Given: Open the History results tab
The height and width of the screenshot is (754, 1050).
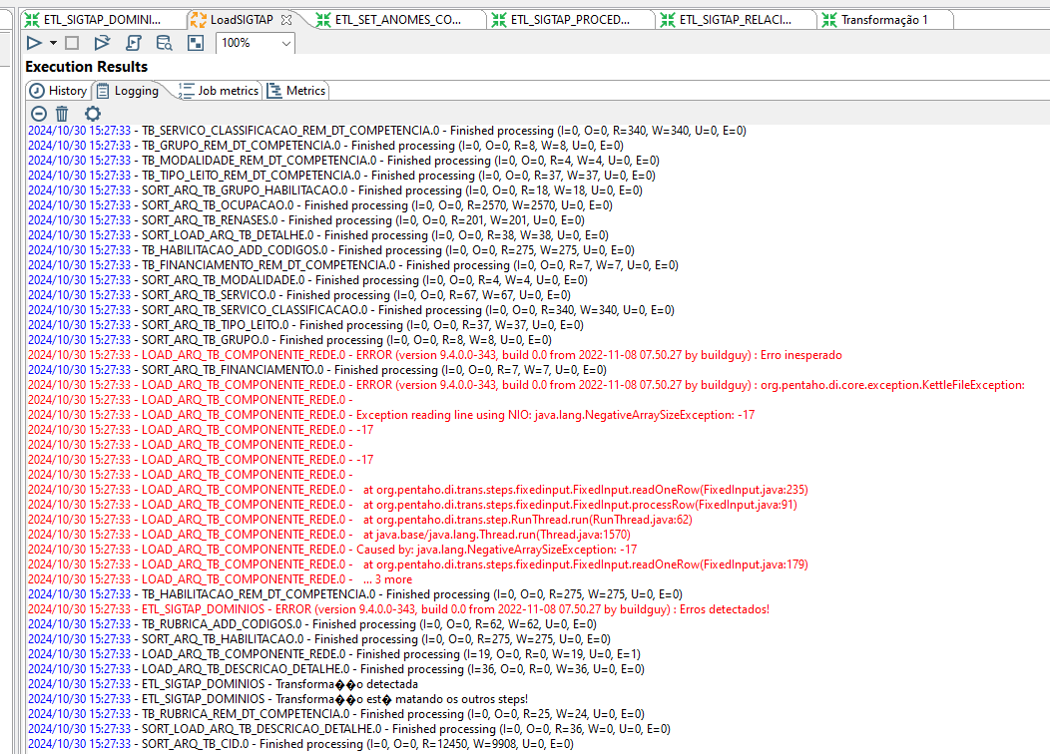Looking at the screenshot, I should point(58,91).
